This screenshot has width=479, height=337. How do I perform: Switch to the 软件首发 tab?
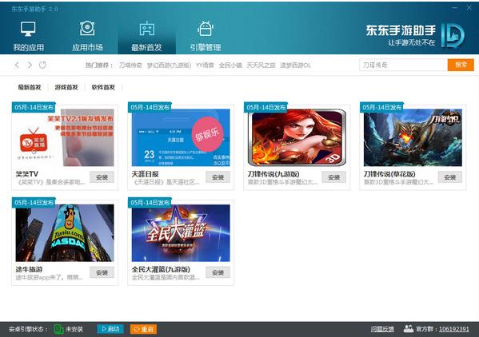[103, 87]
